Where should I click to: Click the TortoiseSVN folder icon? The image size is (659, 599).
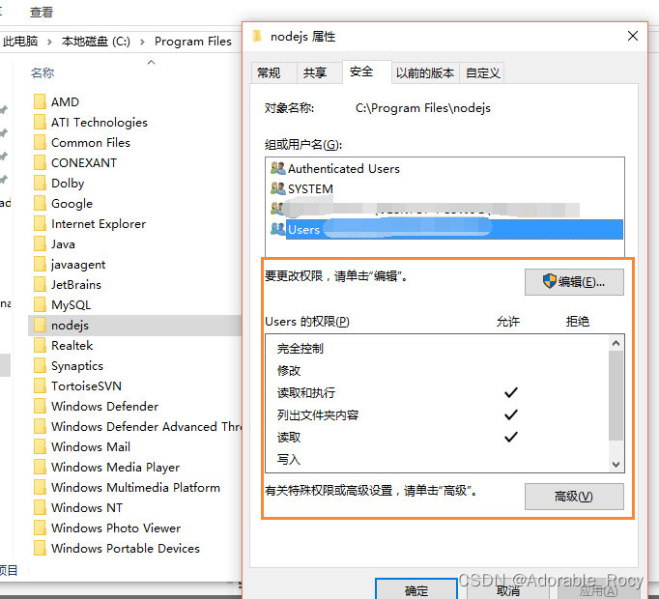point(40,385)
